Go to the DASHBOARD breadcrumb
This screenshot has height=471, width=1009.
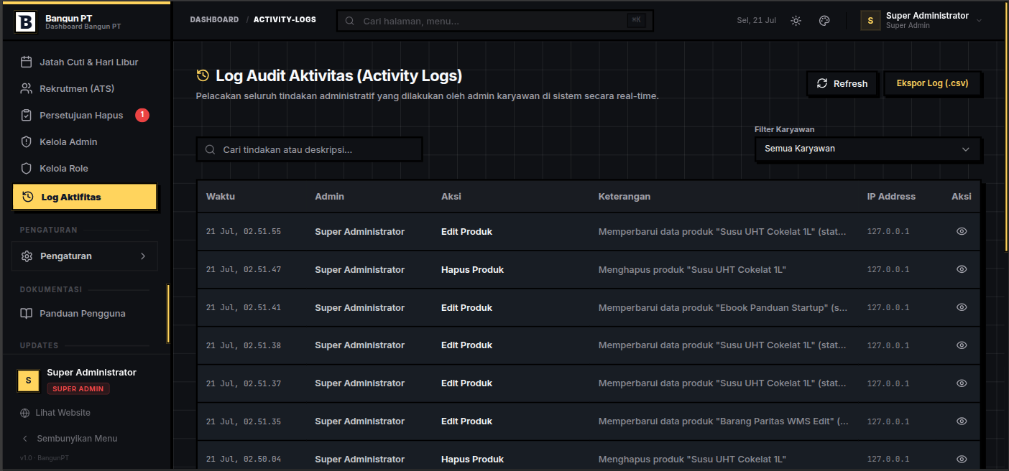214,19
